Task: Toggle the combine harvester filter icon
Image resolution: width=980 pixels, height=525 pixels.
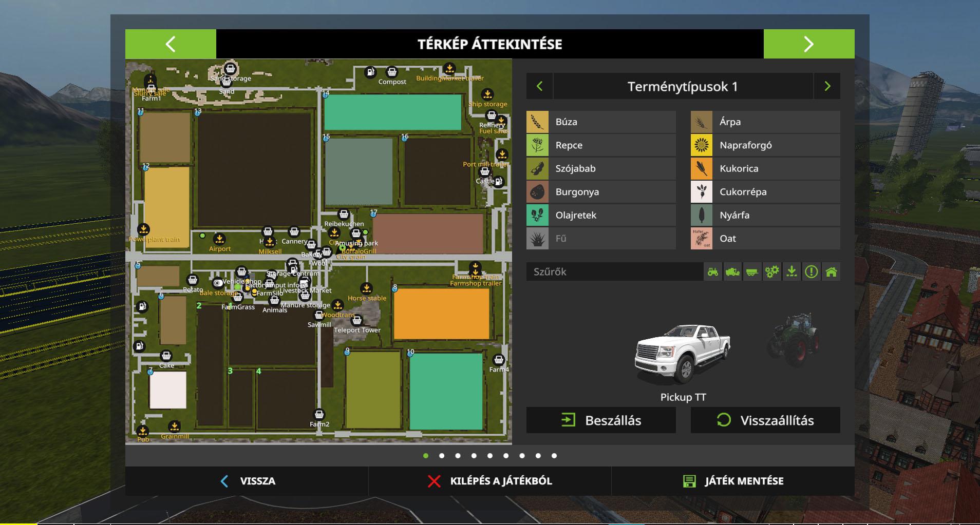Action: click(x=732, y=272)
